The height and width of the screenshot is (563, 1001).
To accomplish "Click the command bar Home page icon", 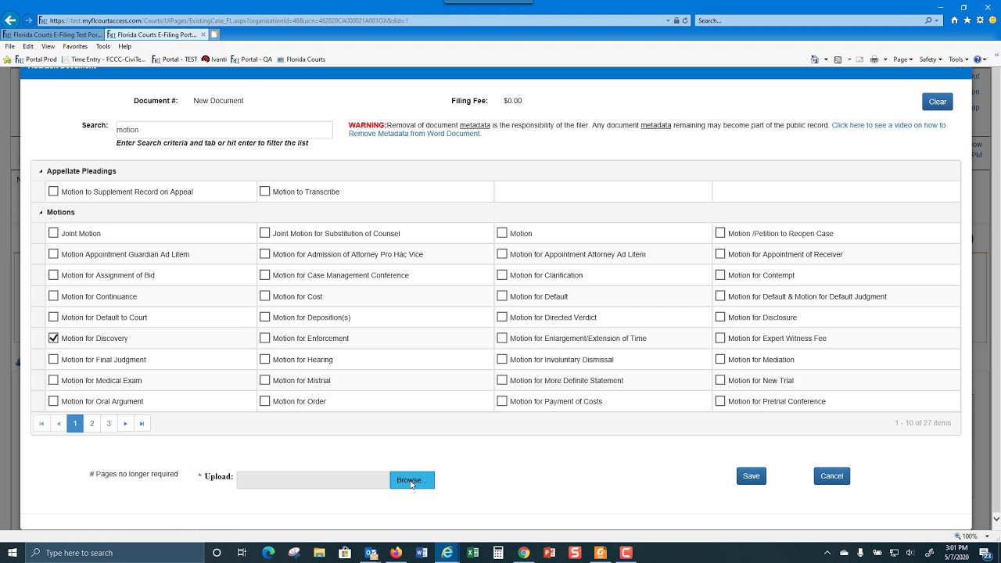I will (815, 59).
